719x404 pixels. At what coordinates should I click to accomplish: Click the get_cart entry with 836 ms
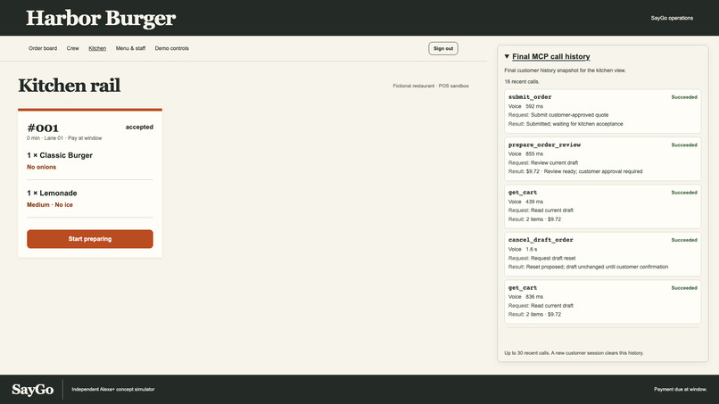[x=602, y=301]
